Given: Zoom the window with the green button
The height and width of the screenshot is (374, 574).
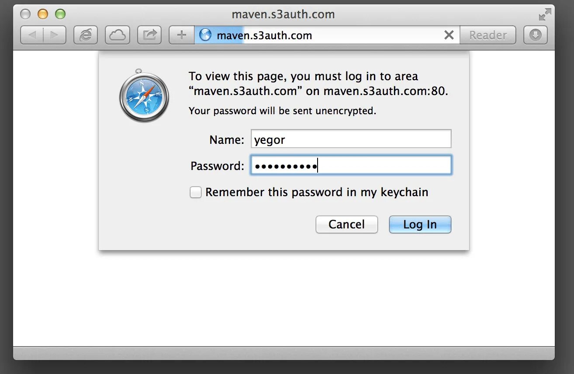Looking at the screenshot, I should point(60,14).
